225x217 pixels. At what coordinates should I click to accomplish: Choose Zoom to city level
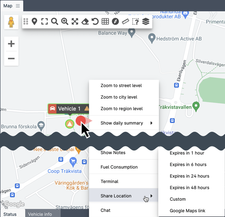[124, 97]
